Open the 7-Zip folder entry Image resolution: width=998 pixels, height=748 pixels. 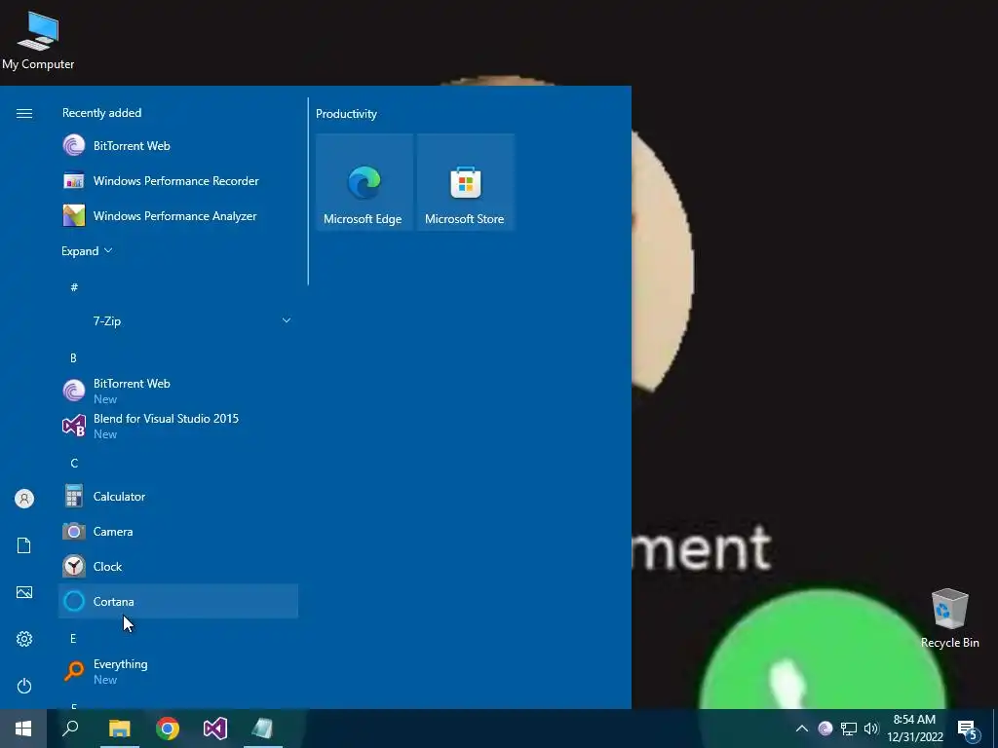click(x=178, y=320)
